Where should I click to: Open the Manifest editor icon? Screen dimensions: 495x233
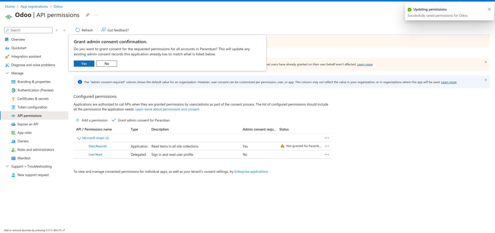pyautogui.click(x=13, y=158)
